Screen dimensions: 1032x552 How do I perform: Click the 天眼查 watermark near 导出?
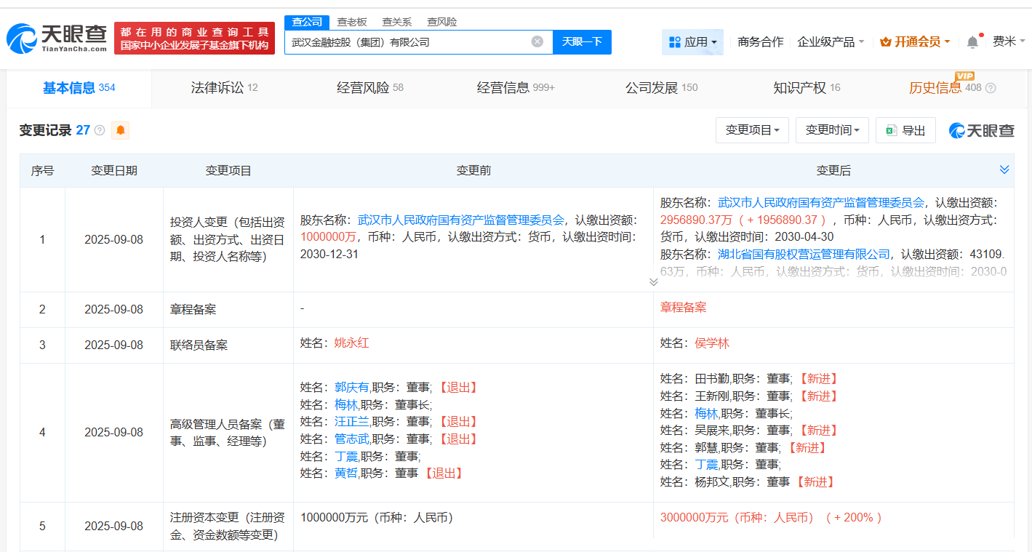pyautogui.click(x=980, y=129)
